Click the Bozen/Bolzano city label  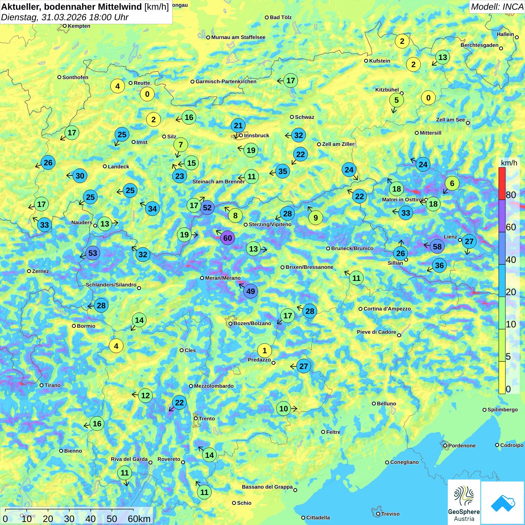click(252, 323)
